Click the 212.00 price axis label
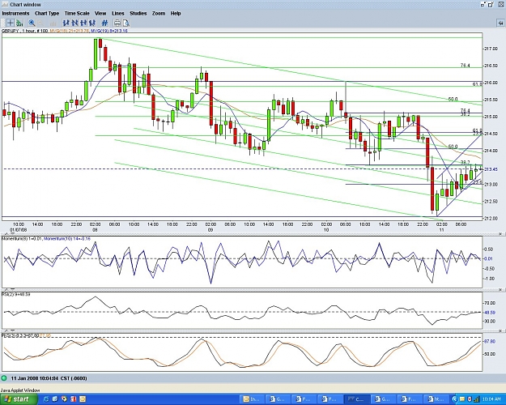Image resolution: width=506 pixels, height=405 pixels. 491,219
